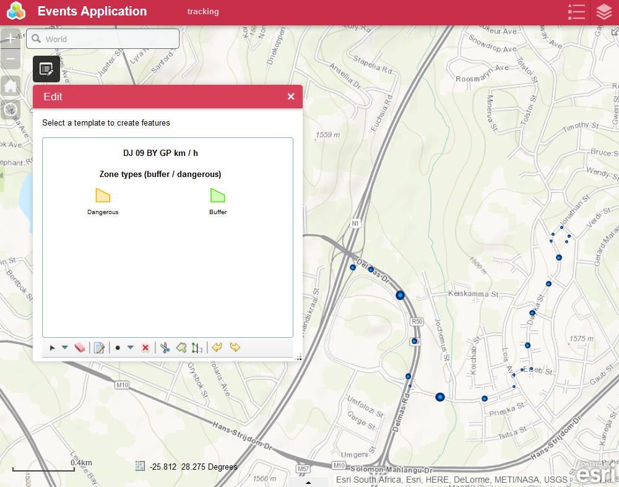Click the red X delete tool
Screen dimensions: 619x487
[145, 348]
